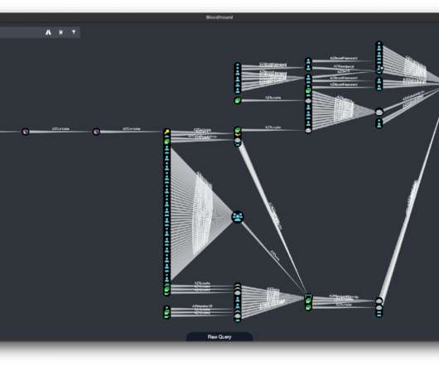Click the AZContains edge label between purple nodes
This screenshot has width=439, height=366.
60,128
